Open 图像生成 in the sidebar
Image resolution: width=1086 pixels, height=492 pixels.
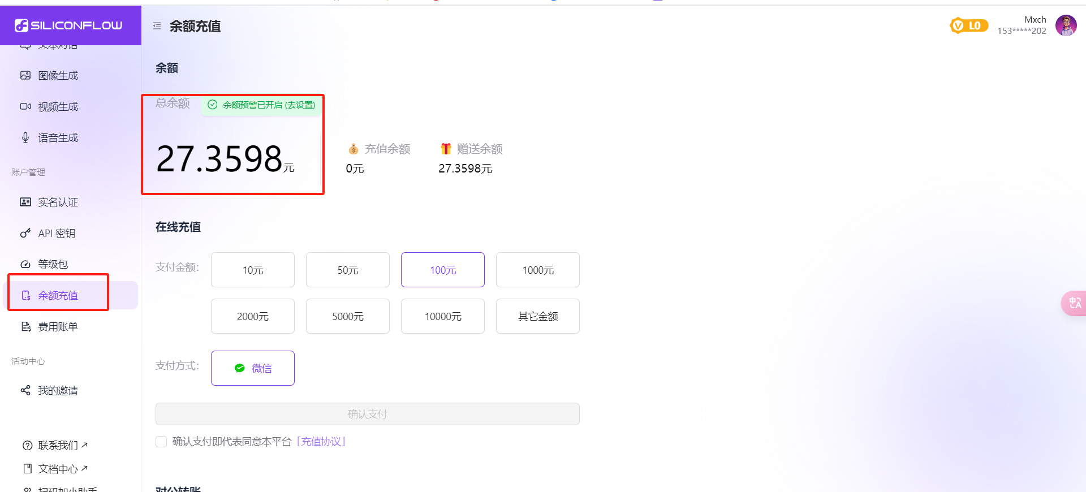click(x=58, y=76)
